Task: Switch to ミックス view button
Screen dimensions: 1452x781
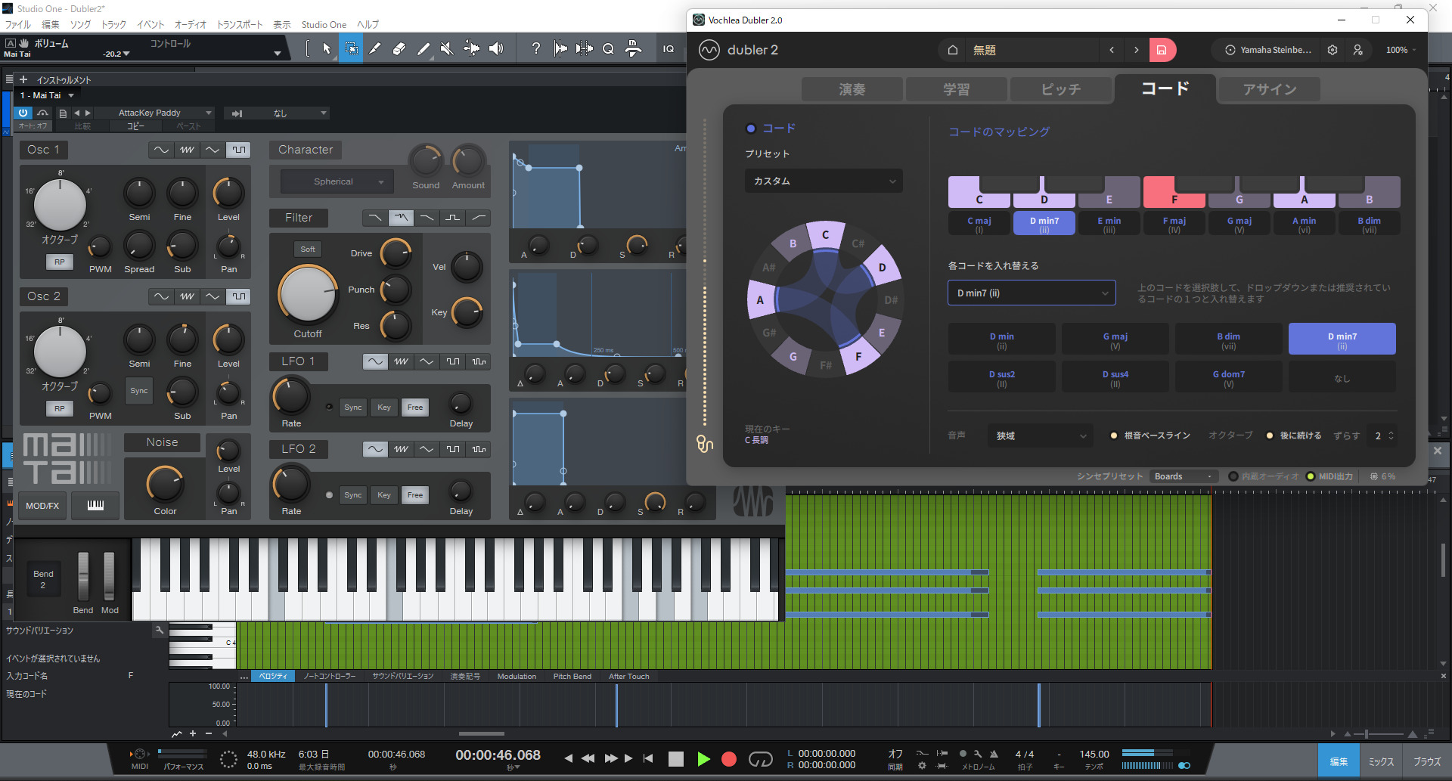Action: pyautogui.click(x=1381, y=761)
